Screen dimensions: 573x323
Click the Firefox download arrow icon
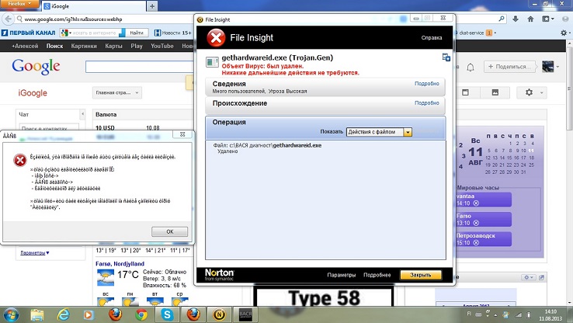point(516,19)
